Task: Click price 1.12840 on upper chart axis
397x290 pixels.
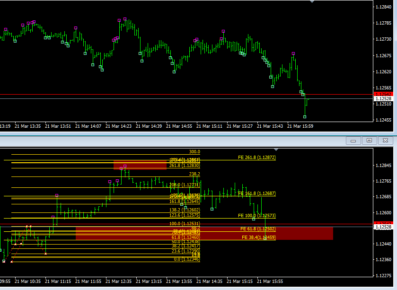Action: [383, 7]
